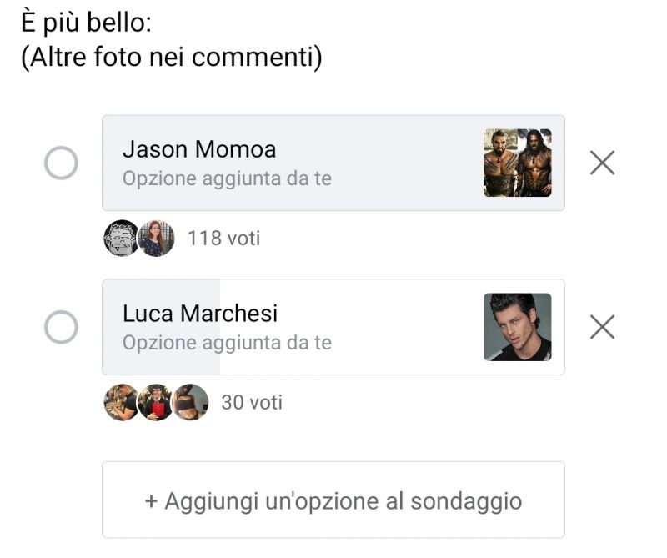Show voters list via '30 voti'

252,403
